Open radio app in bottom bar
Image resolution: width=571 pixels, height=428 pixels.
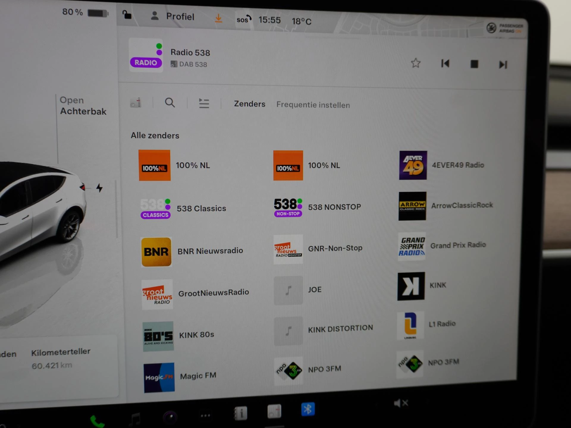click(274, 411)
